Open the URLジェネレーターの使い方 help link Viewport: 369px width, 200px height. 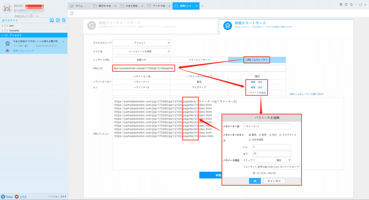tap(307, 94)
